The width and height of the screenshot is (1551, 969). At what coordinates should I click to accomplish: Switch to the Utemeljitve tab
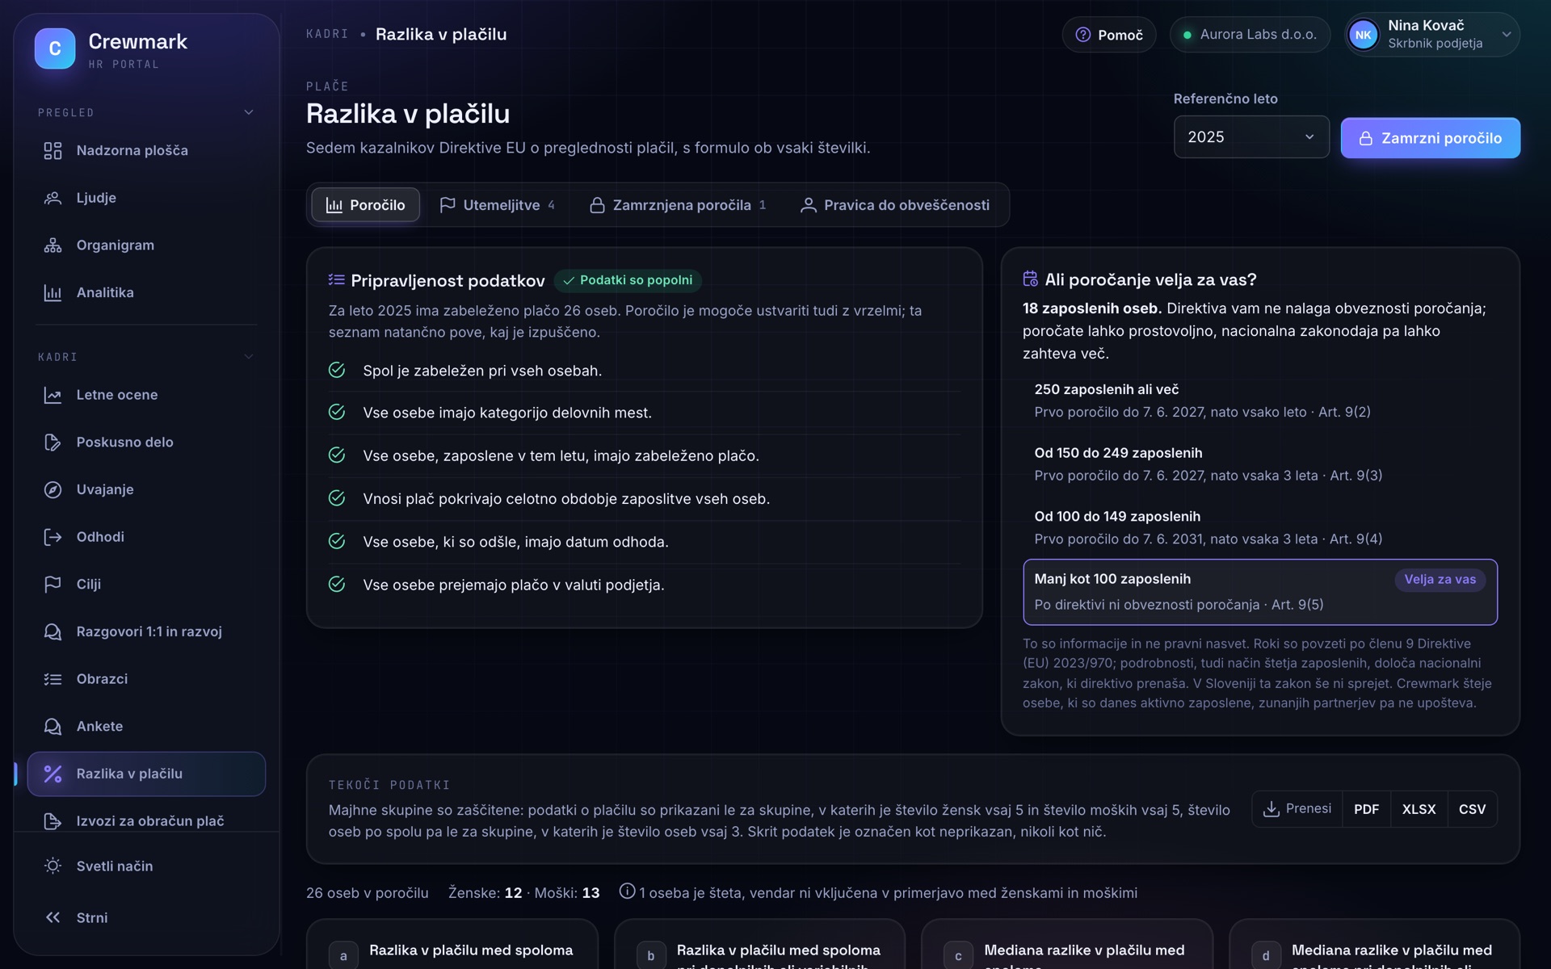coord(497,205)
